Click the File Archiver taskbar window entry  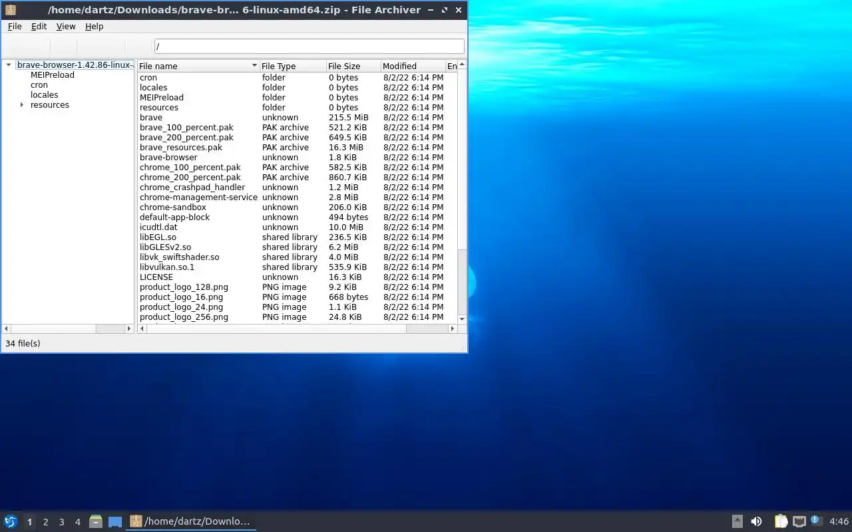tap(191, 521)
